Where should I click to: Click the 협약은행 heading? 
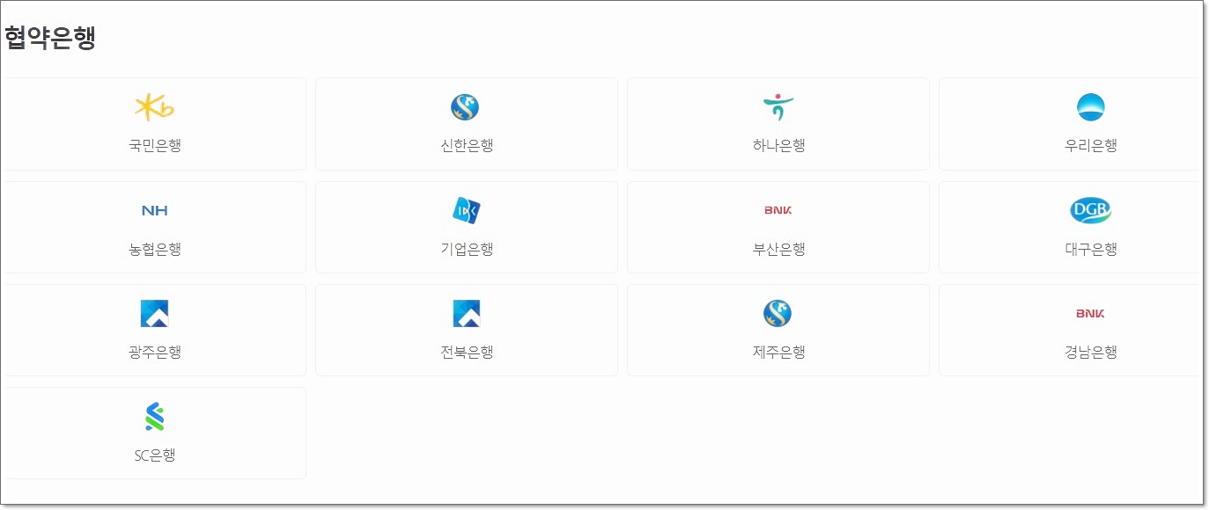[x=50, y=38]
